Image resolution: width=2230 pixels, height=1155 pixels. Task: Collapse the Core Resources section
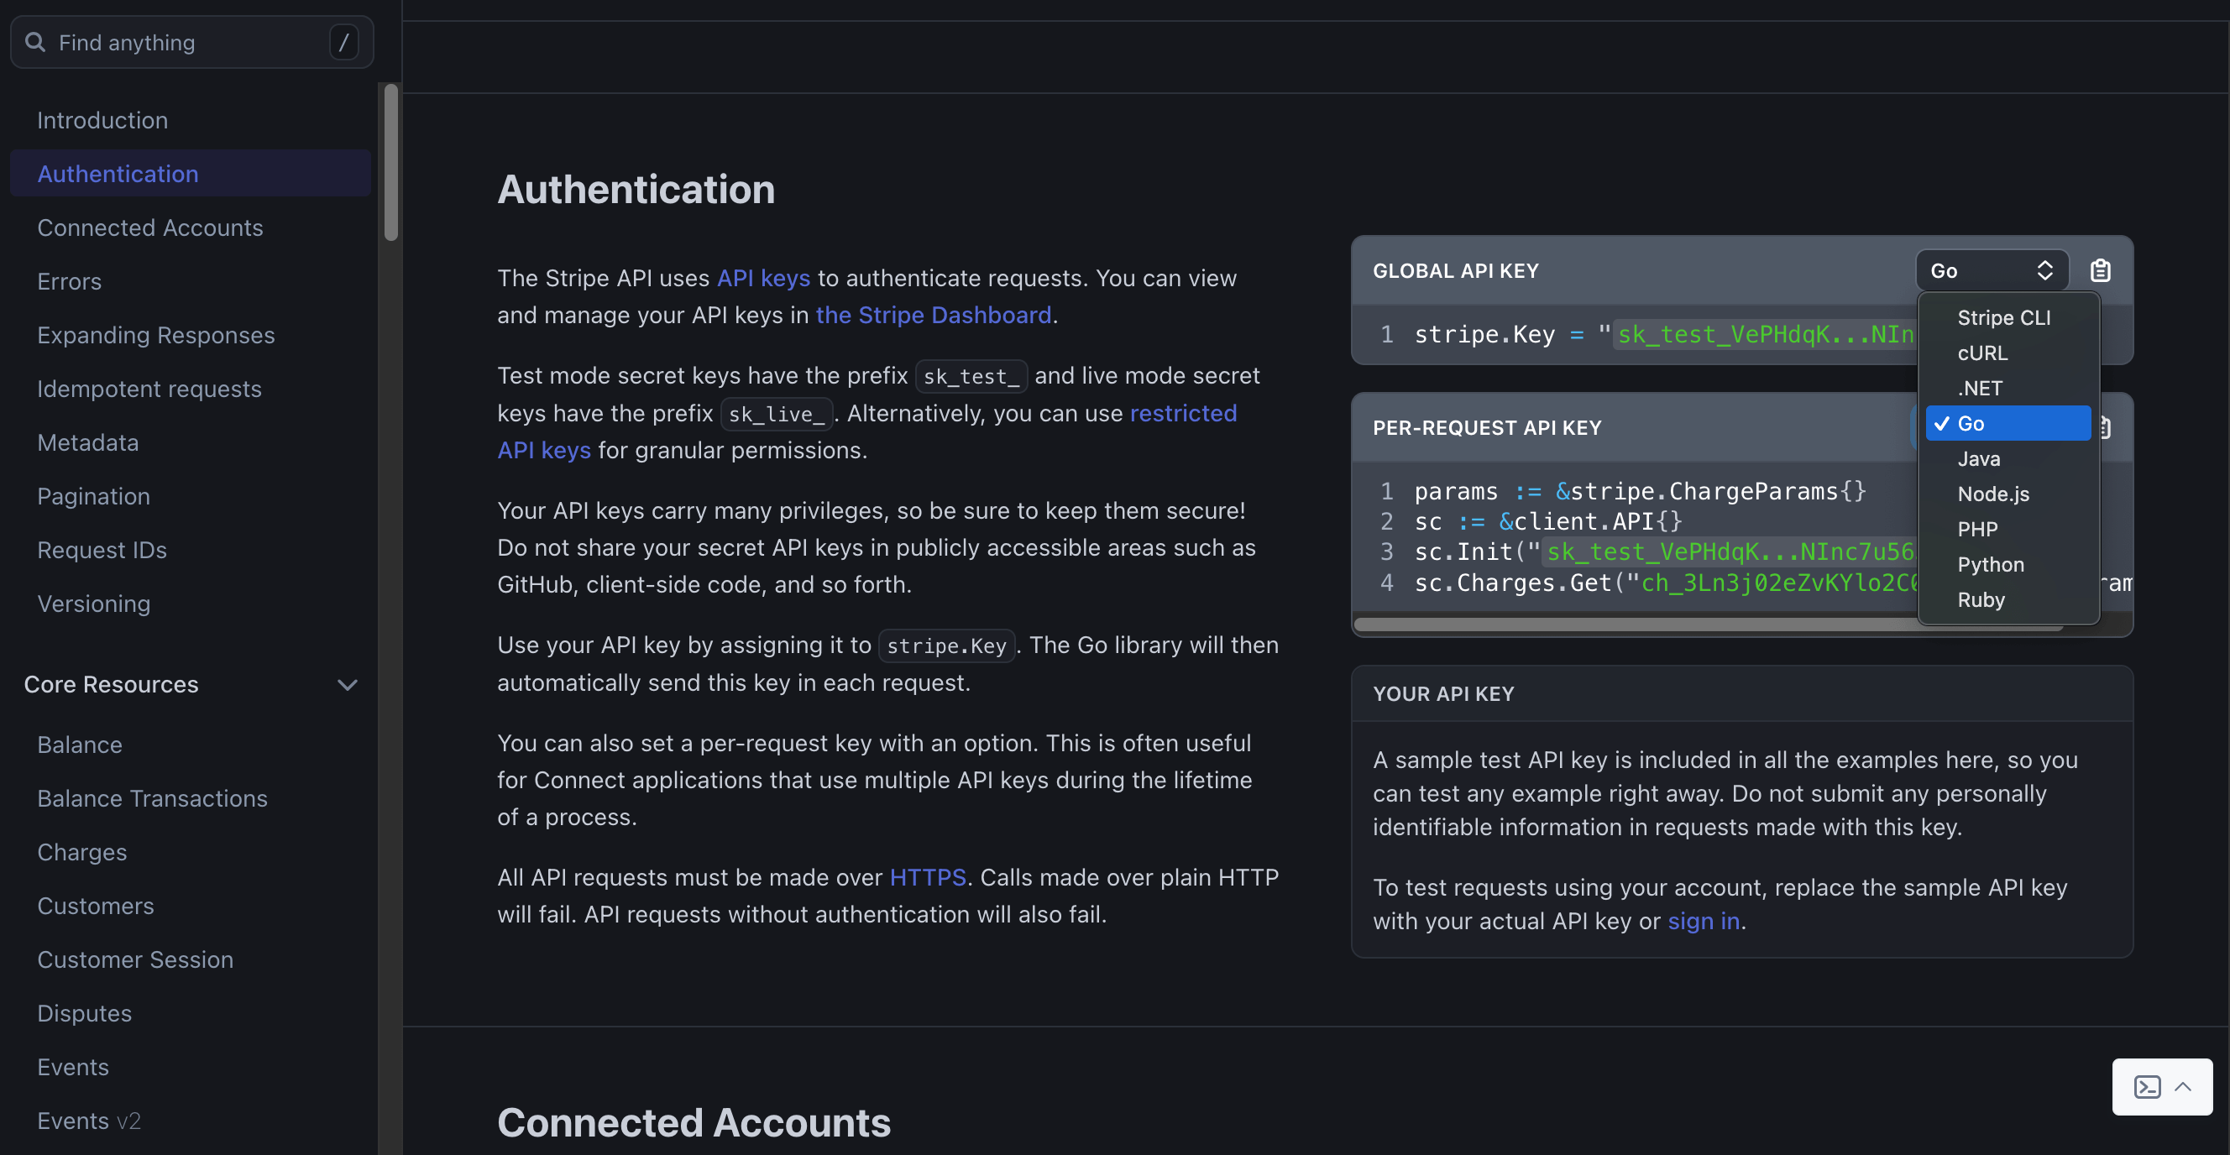(x=347, y=684)
